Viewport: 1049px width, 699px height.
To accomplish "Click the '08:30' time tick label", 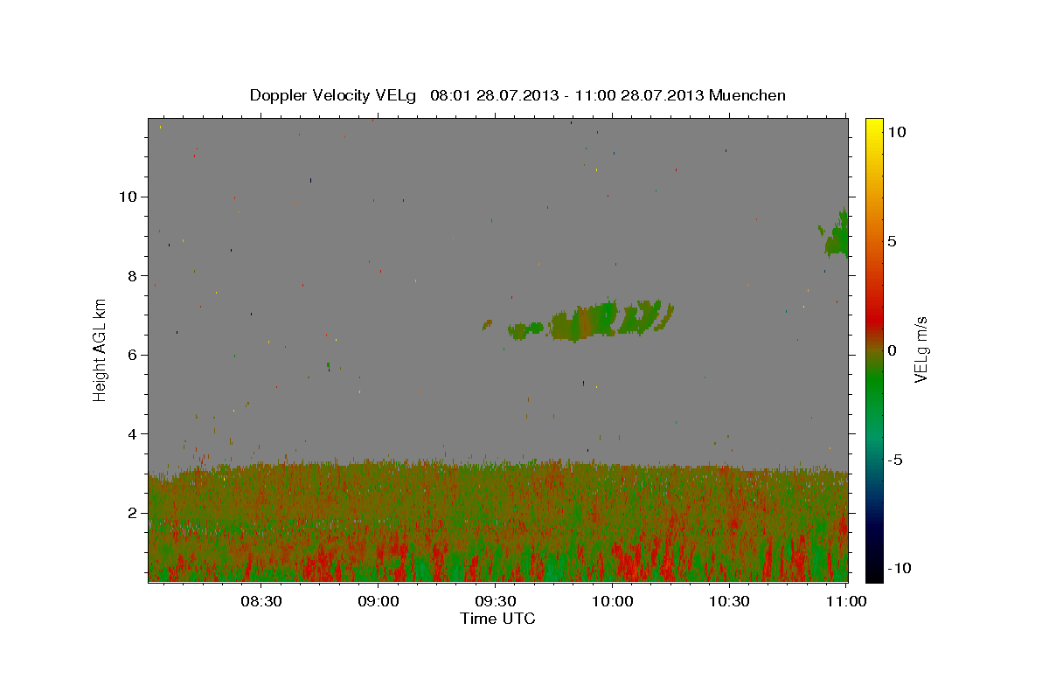I will pos(261,601).
